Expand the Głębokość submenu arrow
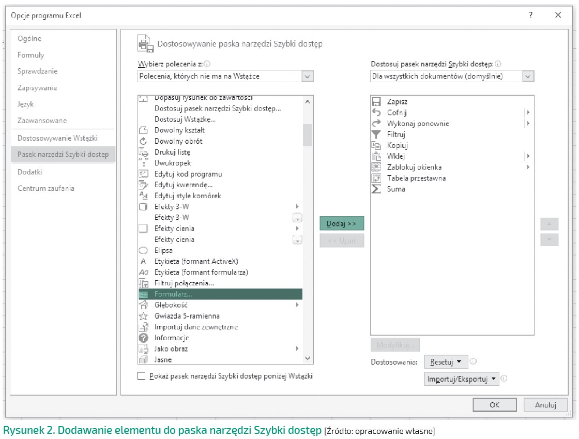 pos(297,305)
